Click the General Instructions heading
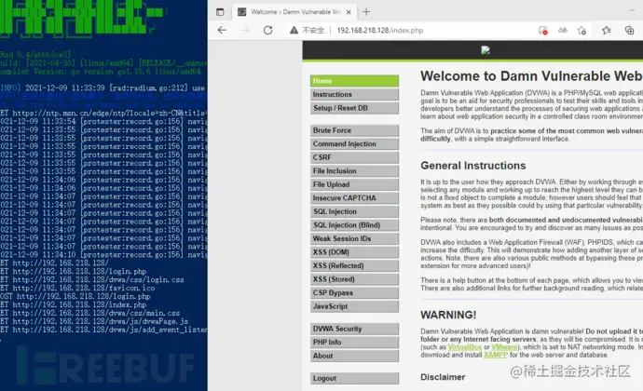This screenshot has height=391, width=643. coord(472,166)
